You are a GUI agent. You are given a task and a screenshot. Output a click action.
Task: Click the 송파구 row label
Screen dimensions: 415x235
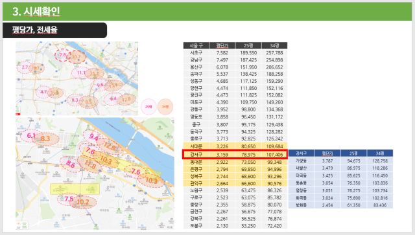(x=196, y=74)
